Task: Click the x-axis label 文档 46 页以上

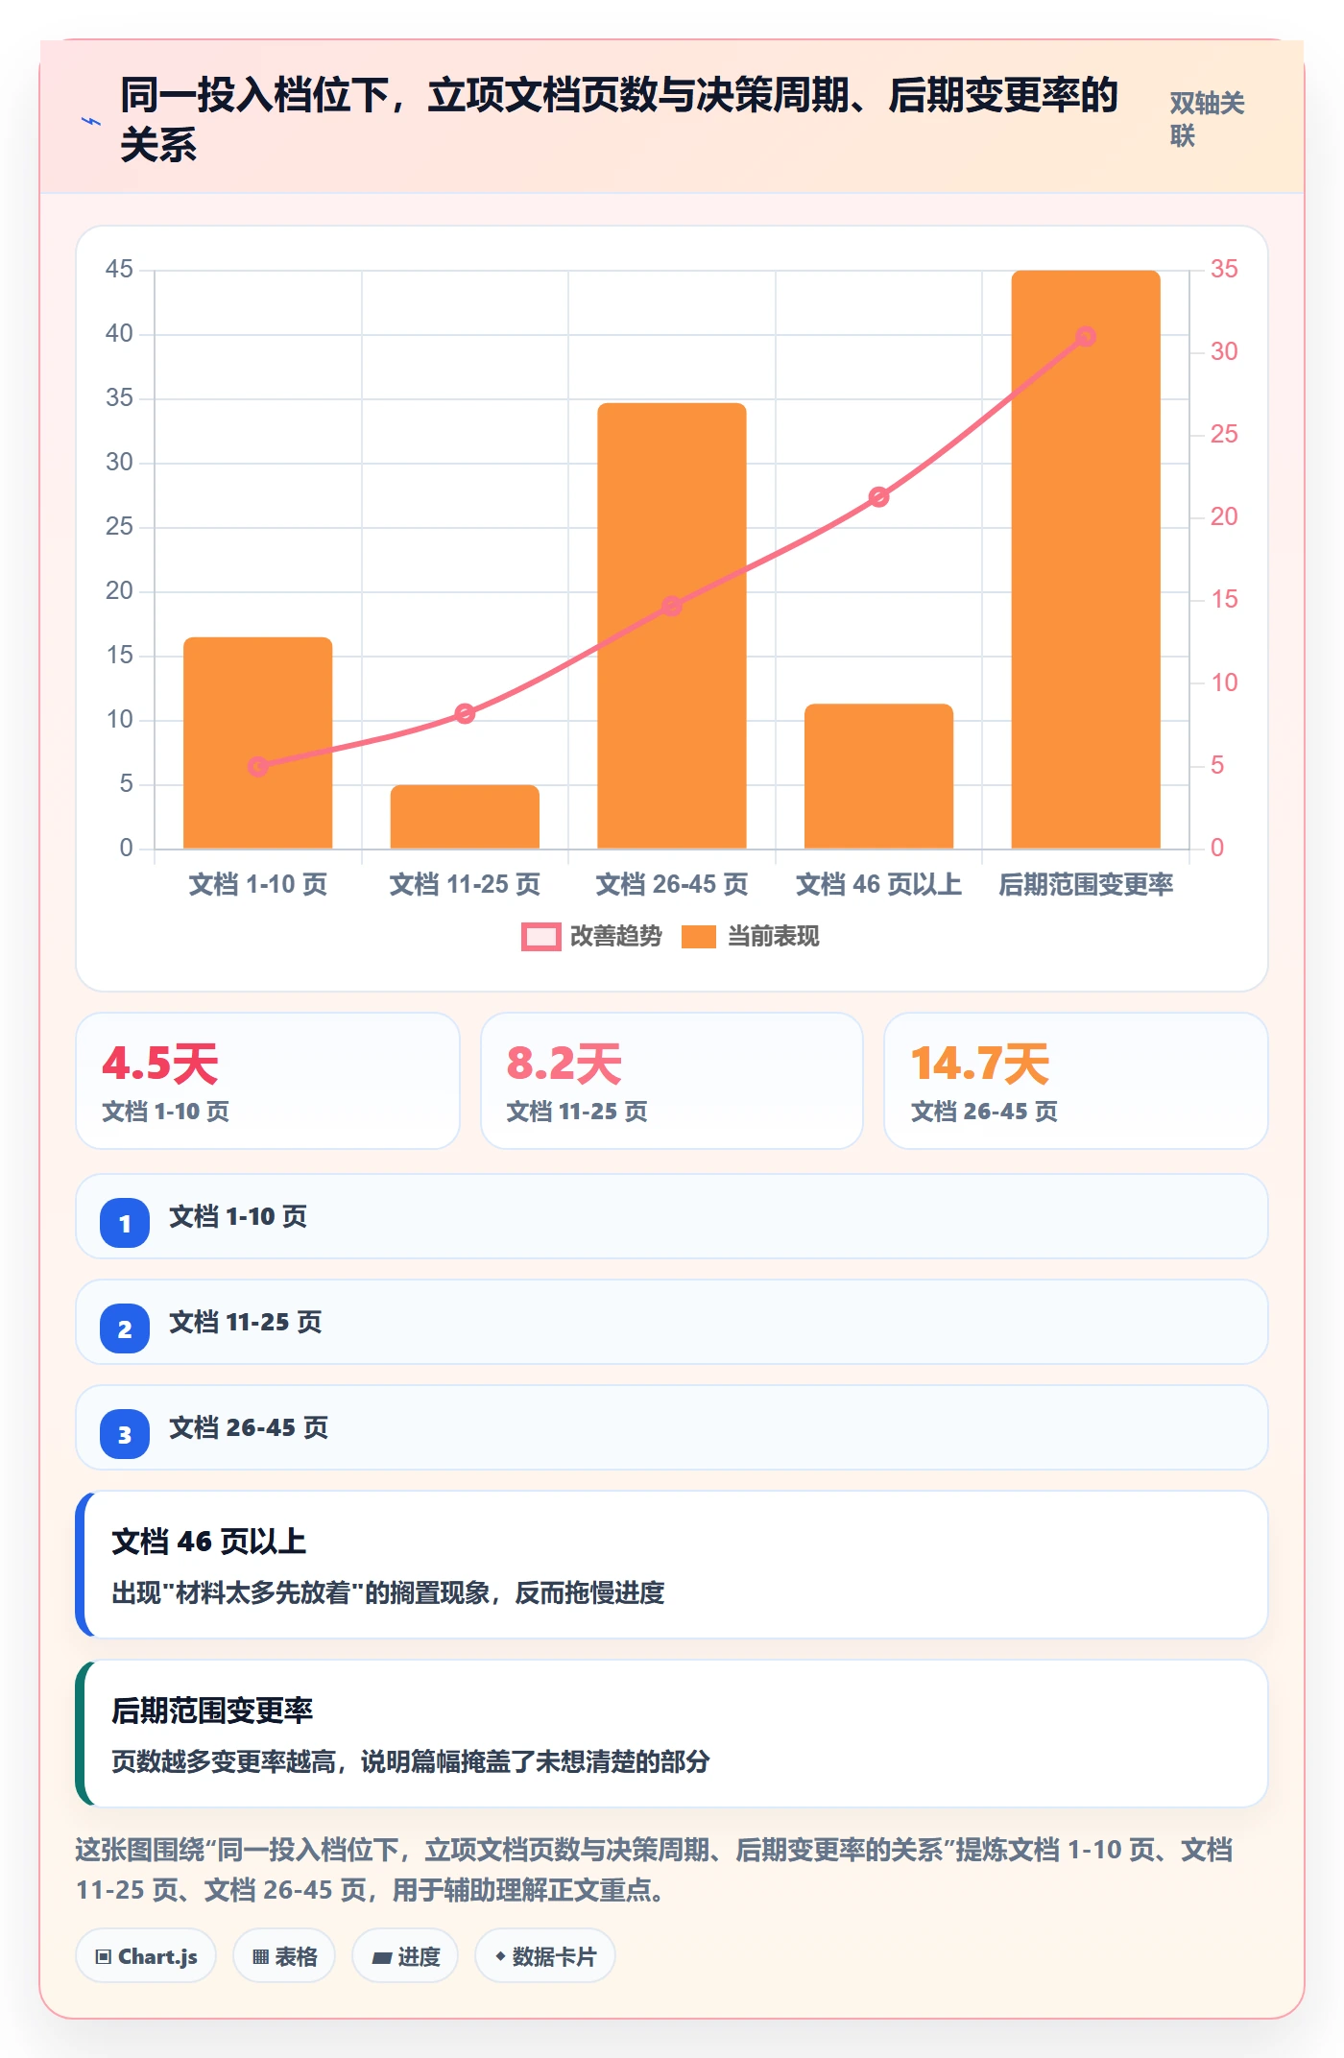Action: click(x=878, y=884)
